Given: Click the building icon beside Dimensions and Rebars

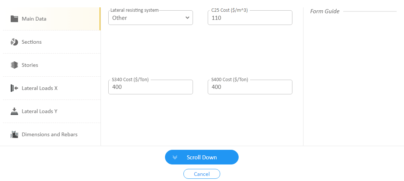Looking at the screenshot, I should (14, 134).
